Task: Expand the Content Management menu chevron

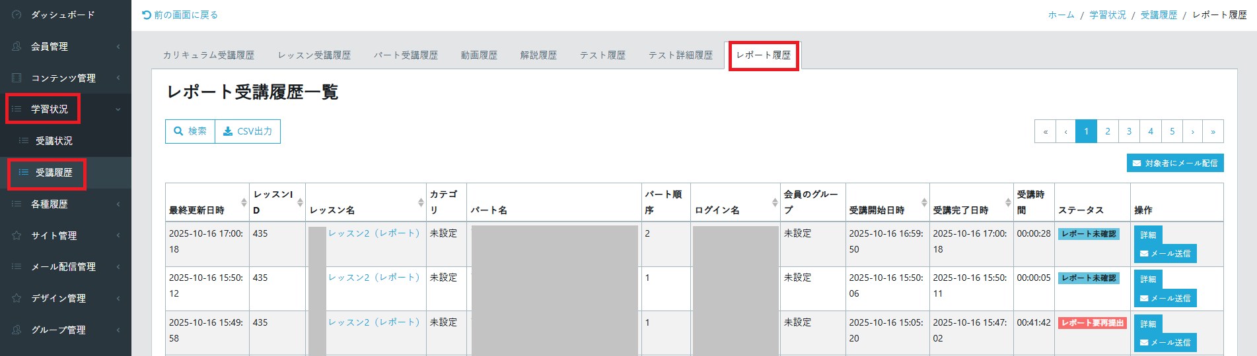Action: 118,78
